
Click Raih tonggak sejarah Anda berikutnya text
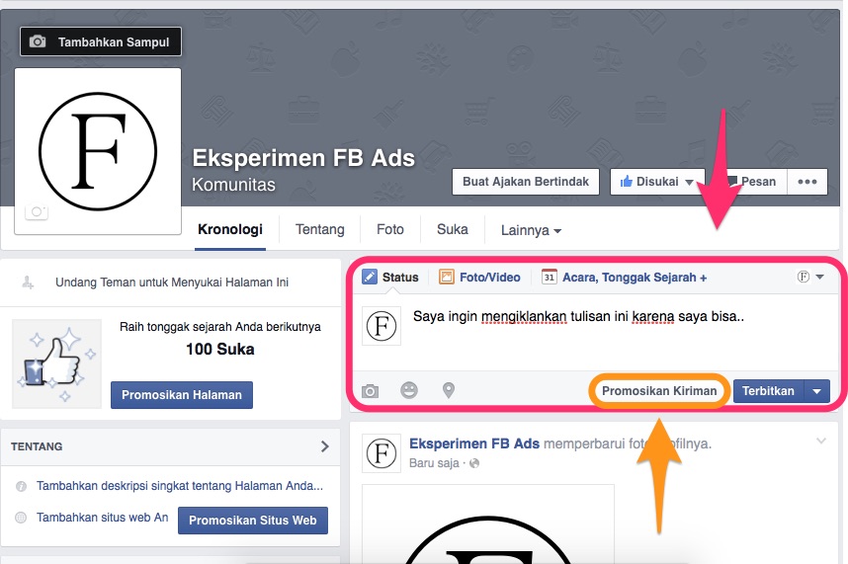tap(220, 326)
